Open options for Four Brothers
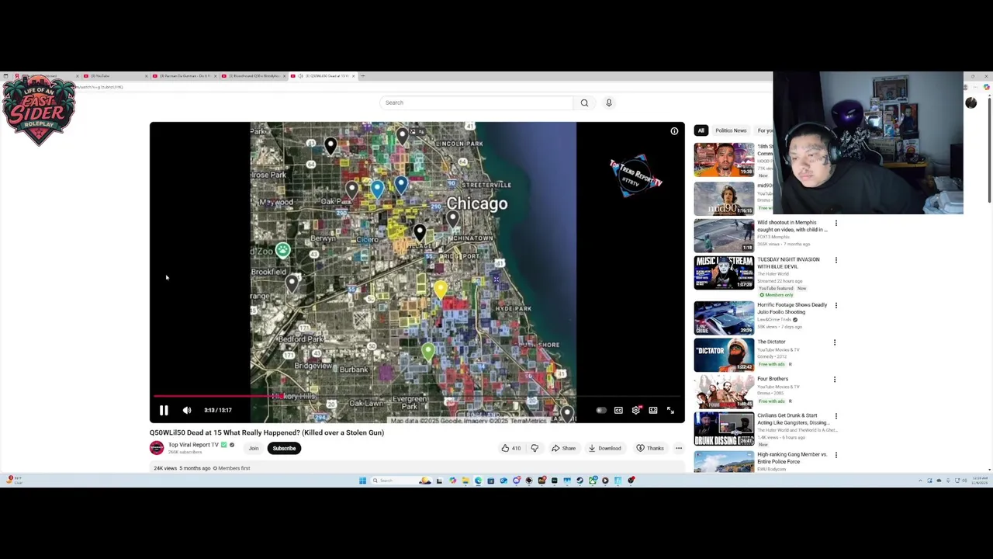The height and width of the screenshot is (559, 993). point(835,380)
